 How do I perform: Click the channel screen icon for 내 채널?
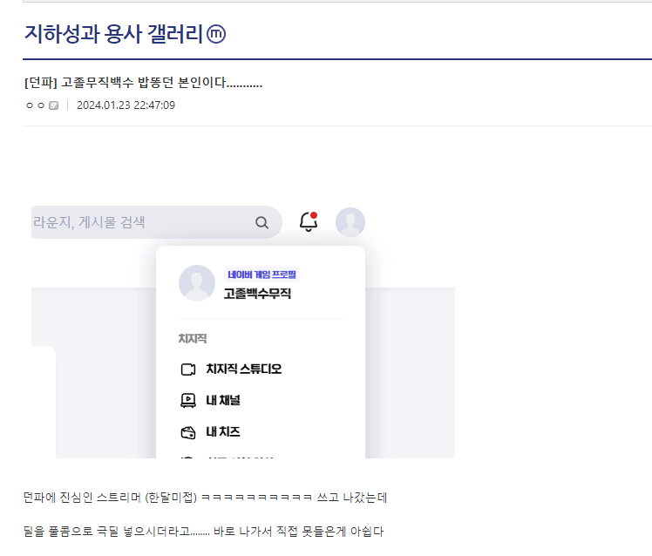tap(188, 401)
